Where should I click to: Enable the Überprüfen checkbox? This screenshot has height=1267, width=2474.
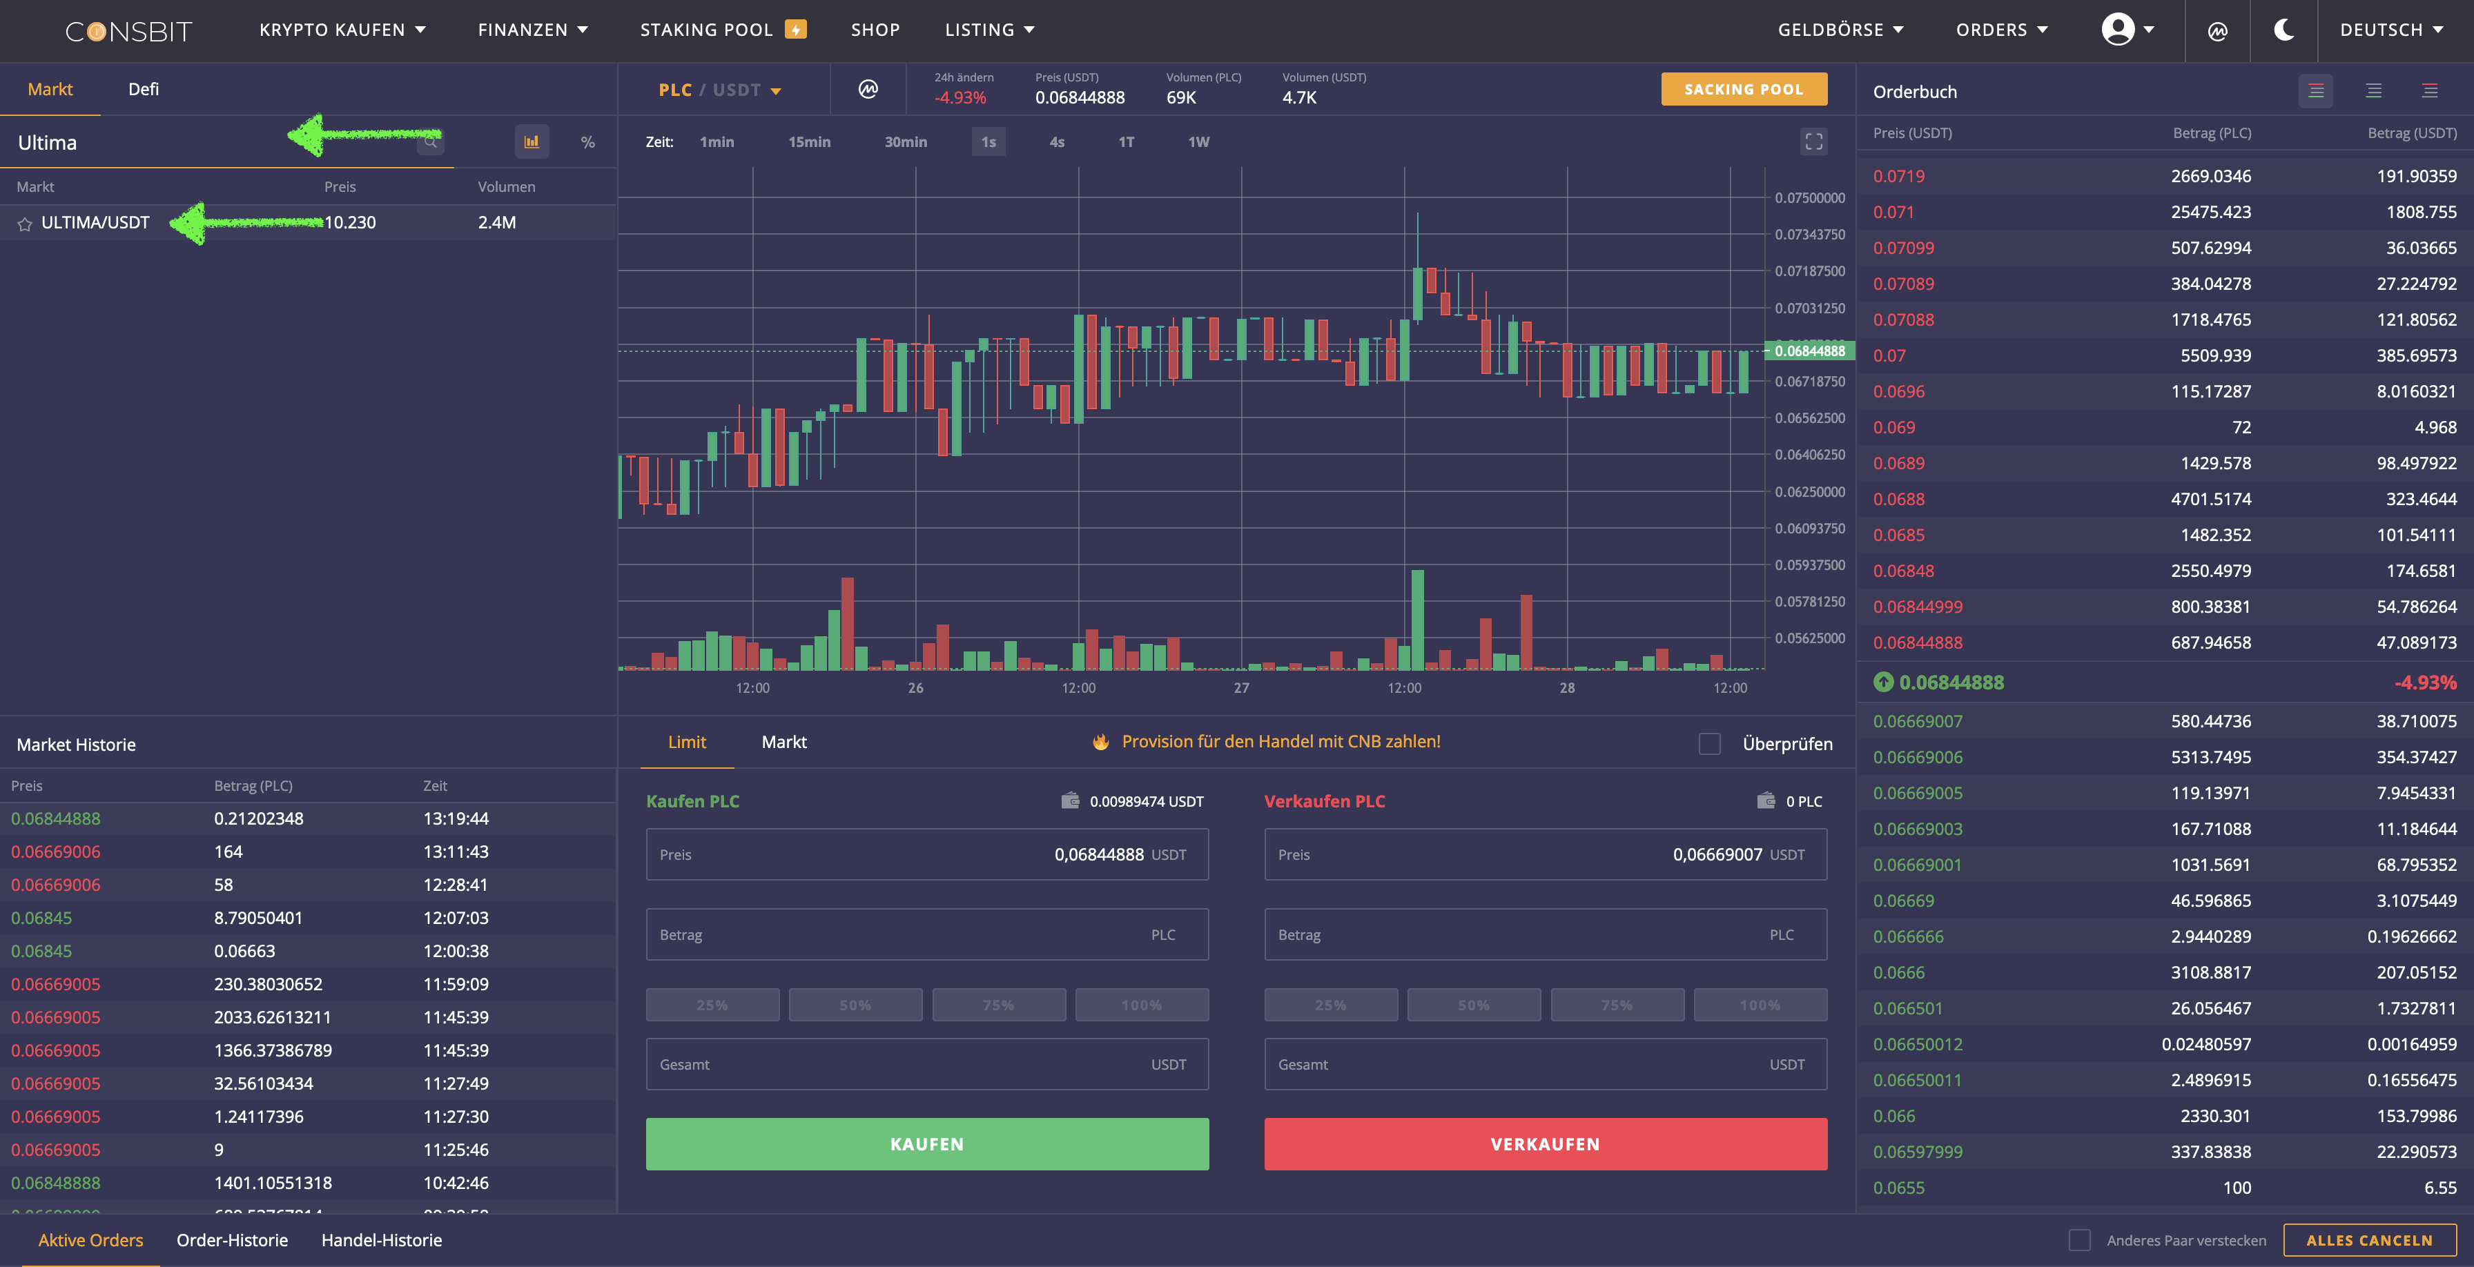(x=1710, y=744)
